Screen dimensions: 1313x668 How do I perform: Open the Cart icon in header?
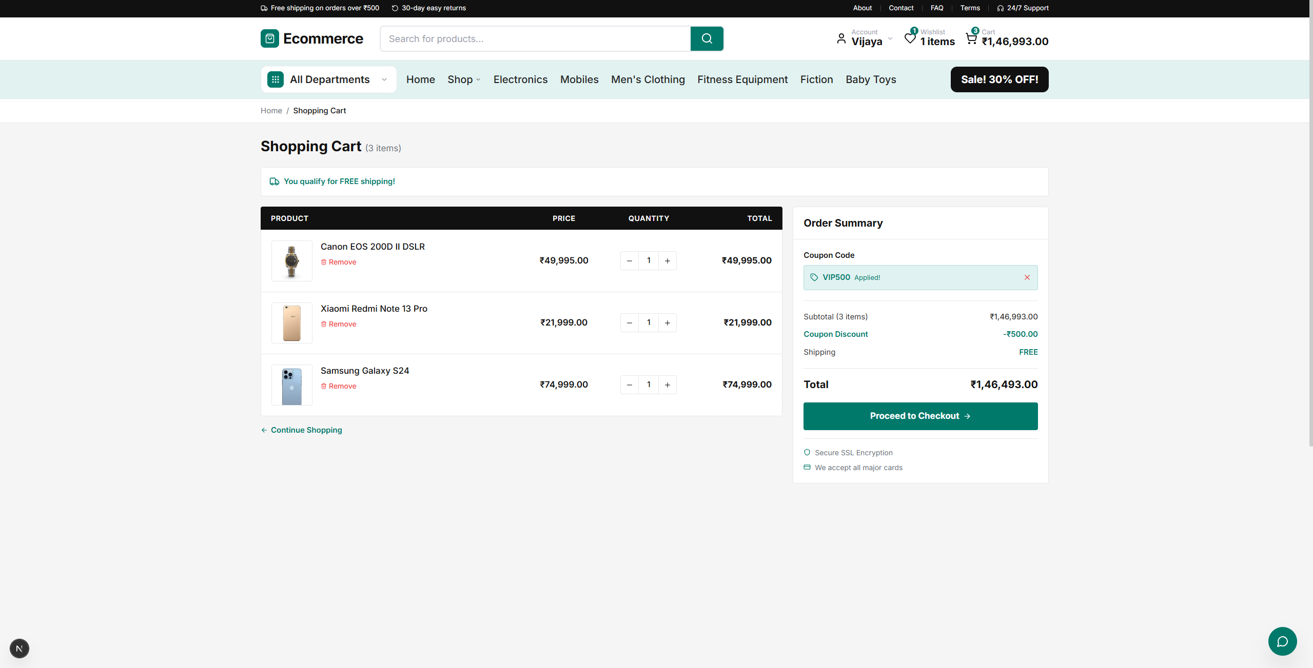(971, 38)
